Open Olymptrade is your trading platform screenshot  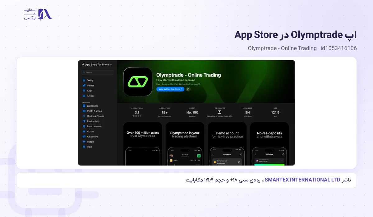point(185,144)
